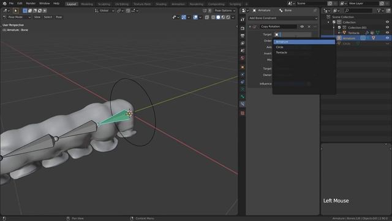Toggle Copy Rotation constraint visibility eye

tap(302, 26)
